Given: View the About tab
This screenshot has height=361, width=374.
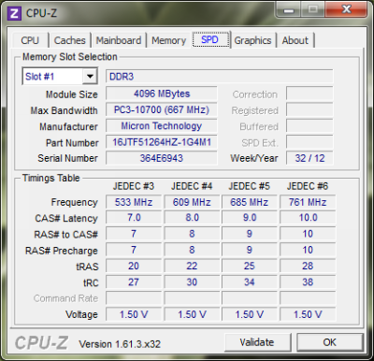Looking at the screenshot, I should tap(295, 40).
